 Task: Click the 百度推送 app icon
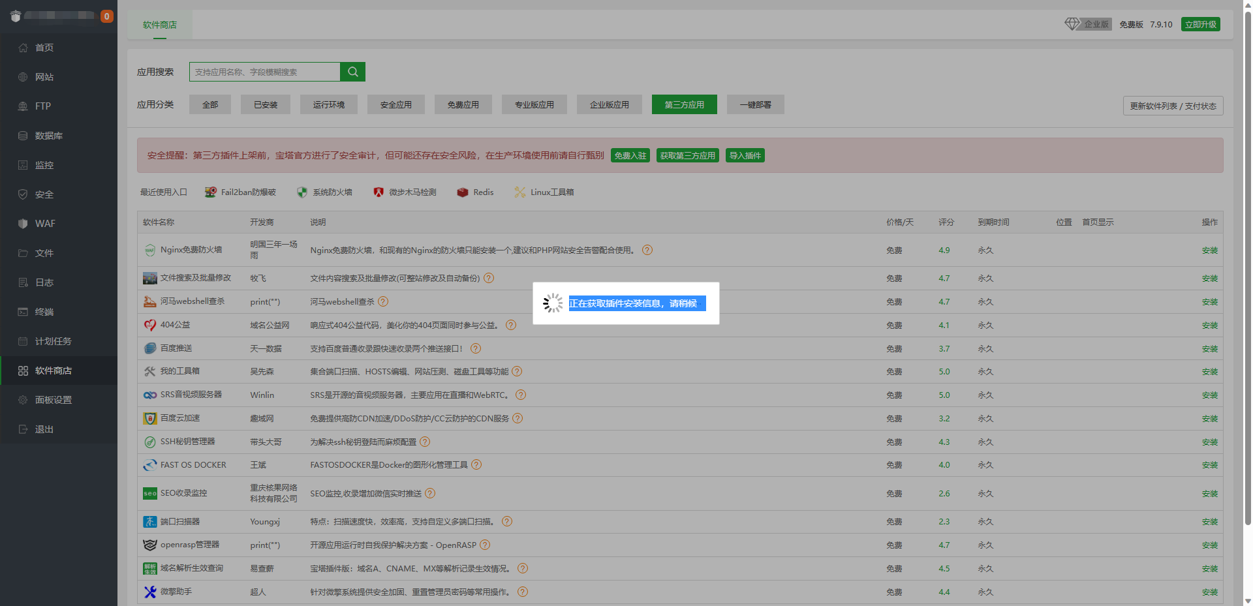pyautogui.click(x=150, y=348)
